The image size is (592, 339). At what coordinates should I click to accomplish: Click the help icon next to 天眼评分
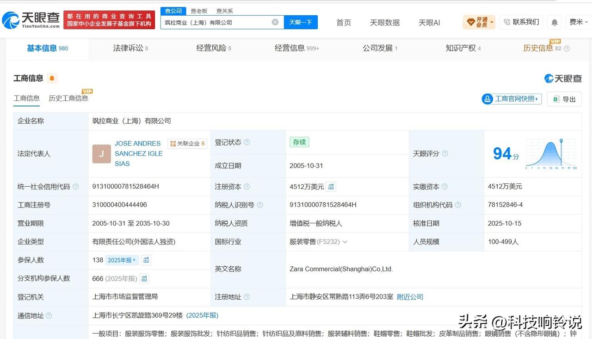(x=445, y=154)
